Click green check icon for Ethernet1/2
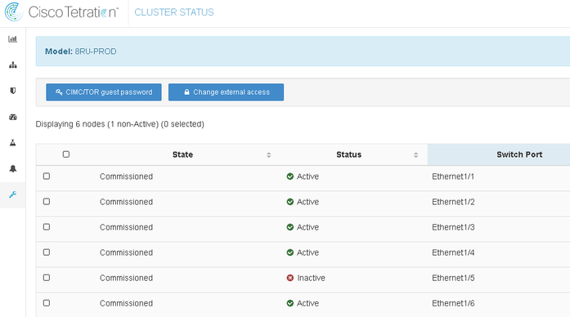This screenshot has height=317, width=570. point(290,202)
